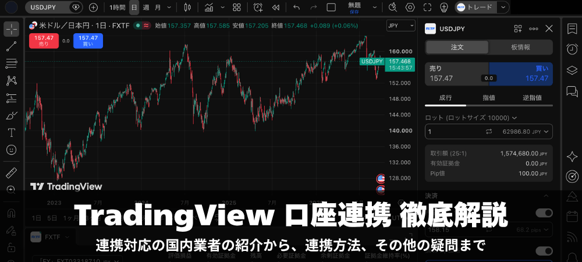Open the object tree layers icon
This screenshot has width=582, height=262.
(572, 70)
